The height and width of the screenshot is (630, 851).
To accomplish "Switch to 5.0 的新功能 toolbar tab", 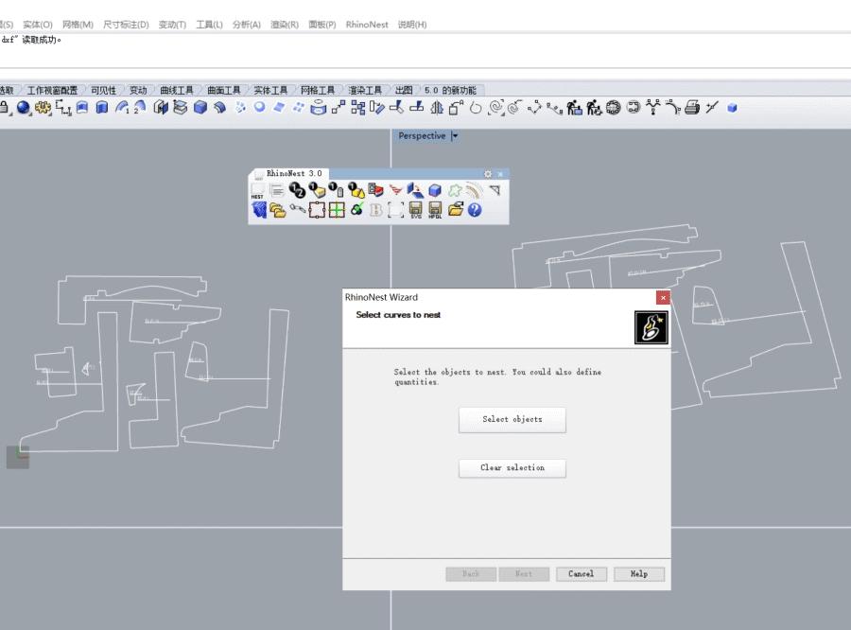I will point(450,90).
